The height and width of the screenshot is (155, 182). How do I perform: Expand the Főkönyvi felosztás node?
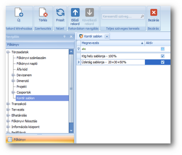tap(8, 121)
